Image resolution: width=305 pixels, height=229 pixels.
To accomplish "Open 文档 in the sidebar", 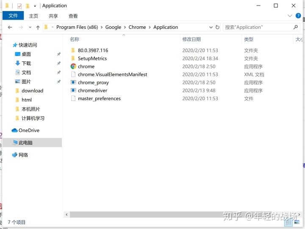I will pyautogui.click(x=26, y=73).
